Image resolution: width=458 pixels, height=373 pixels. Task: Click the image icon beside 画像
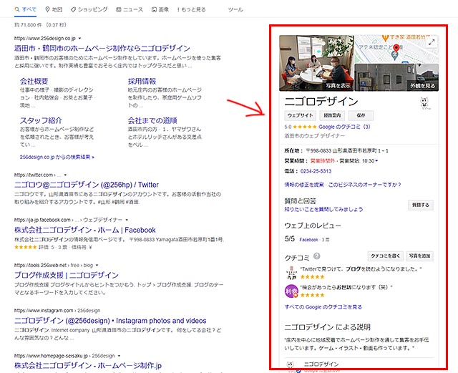[x=154, y=9]
